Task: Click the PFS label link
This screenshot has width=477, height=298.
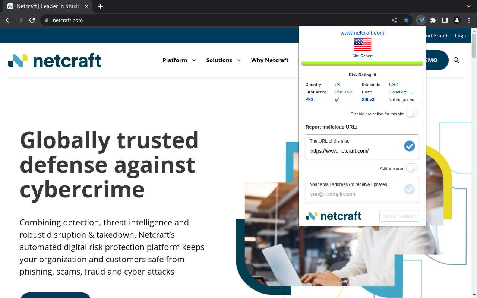Action: coord(310,99)
